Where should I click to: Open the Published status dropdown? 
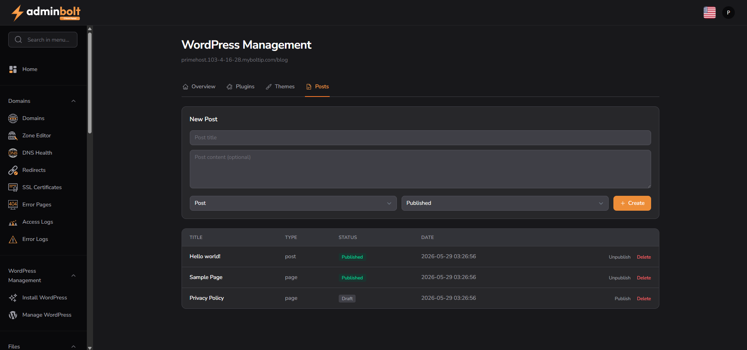pos(505,203)
